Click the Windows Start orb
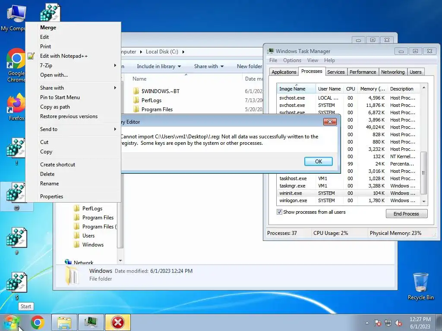This screenshot has height=331, width=442. [x=11, y=322]
